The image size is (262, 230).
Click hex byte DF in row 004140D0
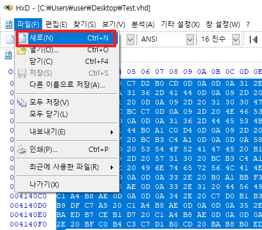pyautogui.click(x=75, y=205)
